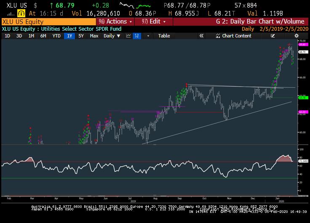Open the chart settings gear icon
This screenshot has width=310, height=223.
[x=297, y=36]
